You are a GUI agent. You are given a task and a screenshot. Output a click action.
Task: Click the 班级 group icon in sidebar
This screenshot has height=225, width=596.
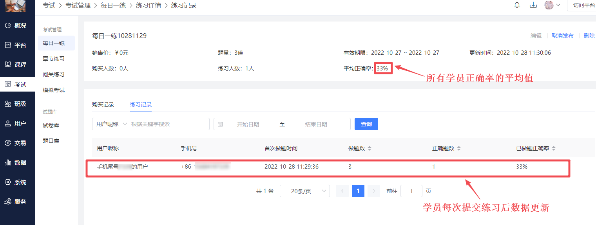7,104
